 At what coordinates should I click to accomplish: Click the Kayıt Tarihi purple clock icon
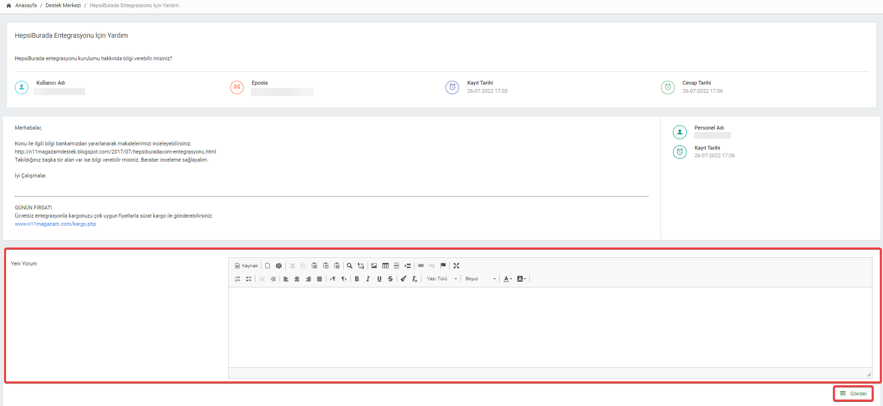(452, 88)
